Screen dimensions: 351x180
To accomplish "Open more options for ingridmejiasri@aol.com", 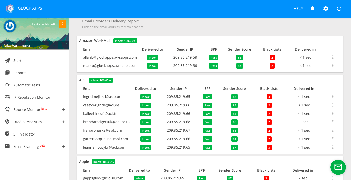I will [333, 97].
